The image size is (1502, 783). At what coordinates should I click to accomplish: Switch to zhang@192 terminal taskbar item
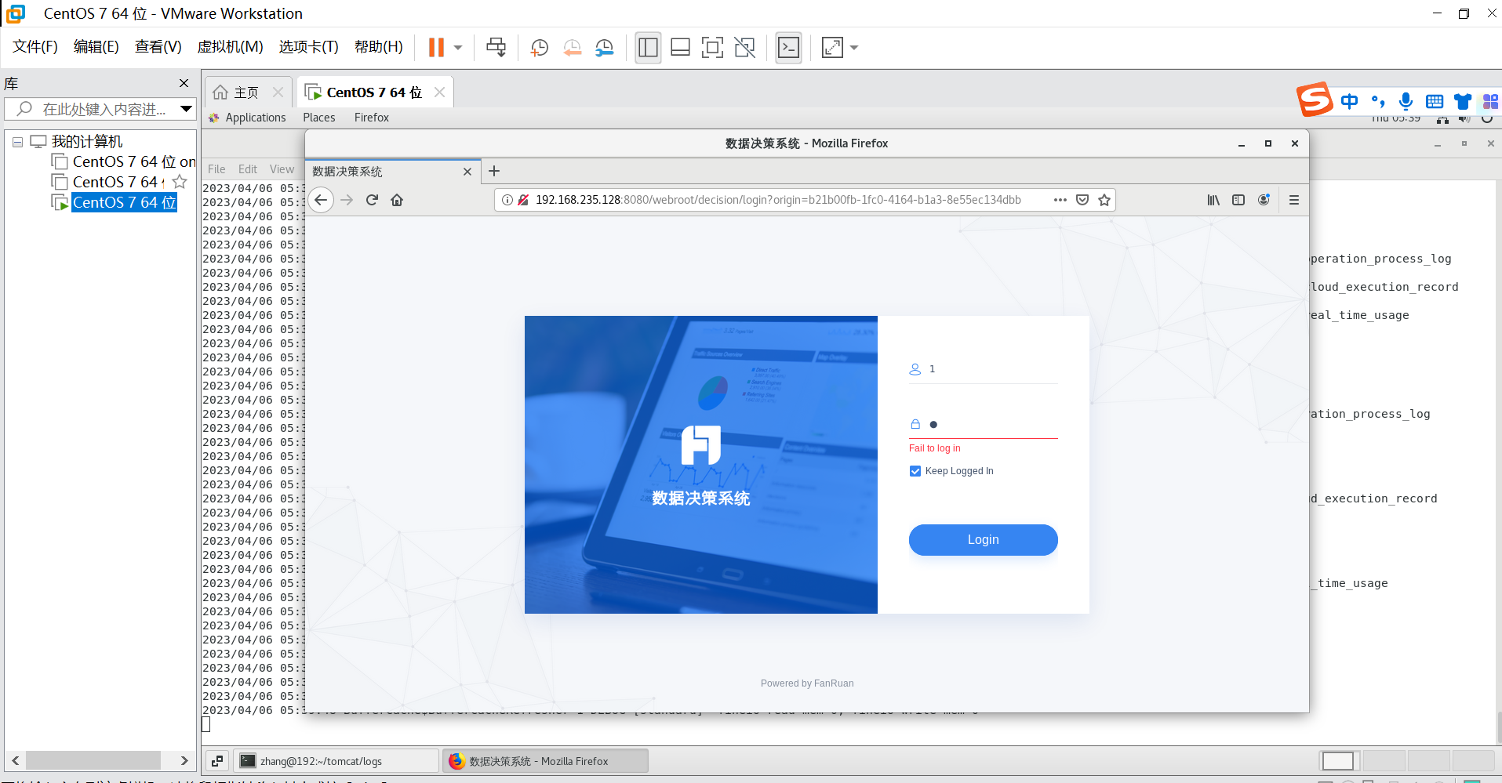tap(336, 761)
